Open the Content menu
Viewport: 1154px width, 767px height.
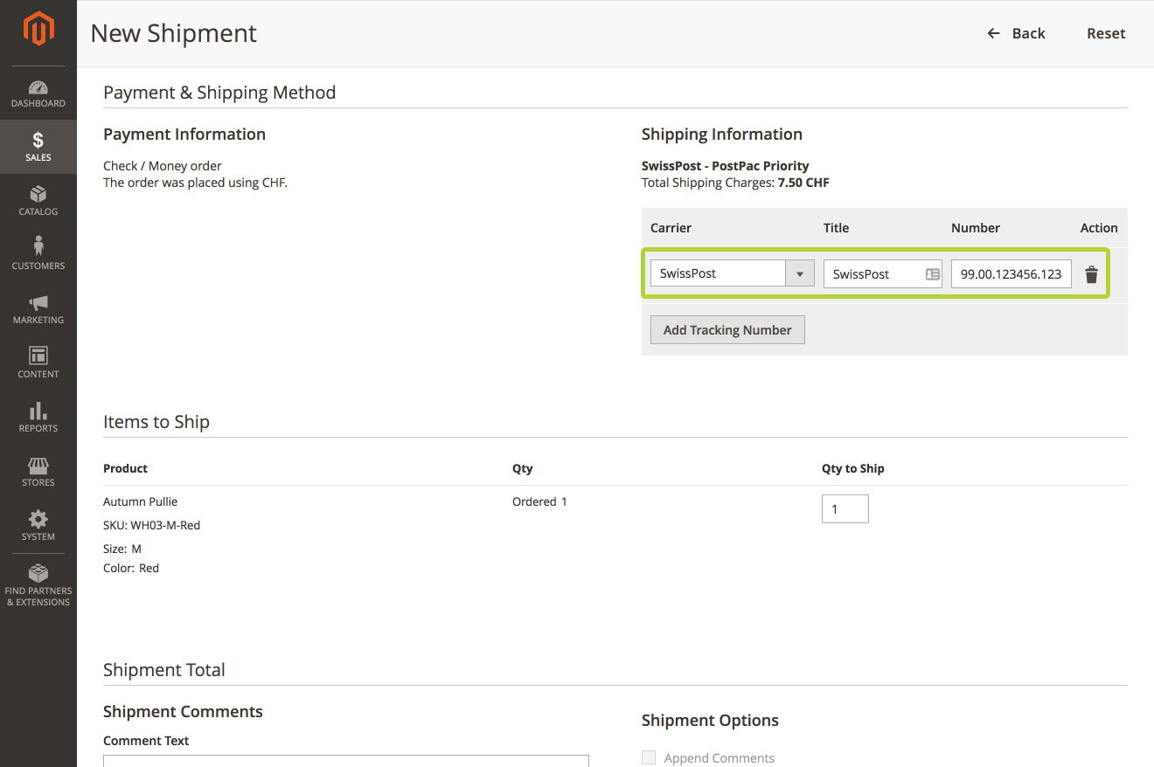coord(38,363)
